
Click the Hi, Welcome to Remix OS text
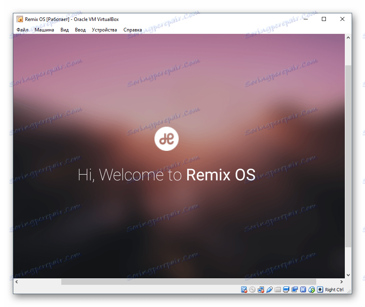point(167,175)
